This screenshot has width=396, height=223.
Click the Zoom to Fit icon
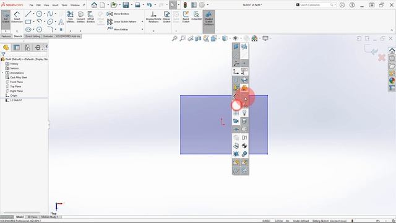174,38
